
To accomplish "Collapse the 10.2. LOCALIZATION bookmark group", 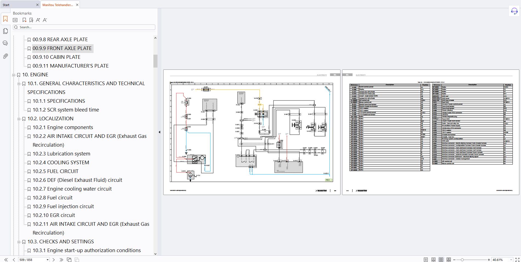I will [x=19, y=119].
